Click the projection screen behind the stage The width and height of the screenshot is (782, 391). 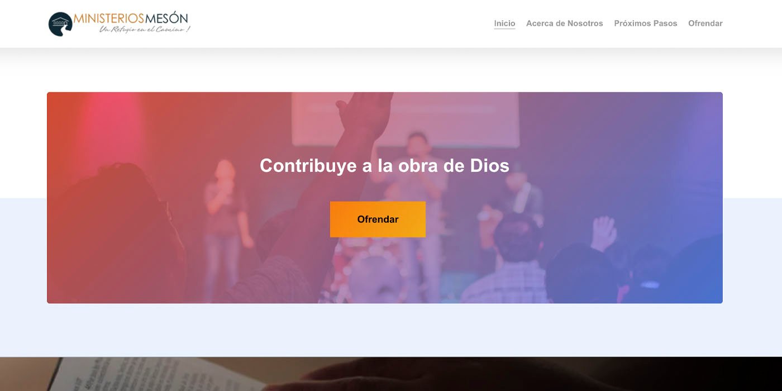[405, 118]
